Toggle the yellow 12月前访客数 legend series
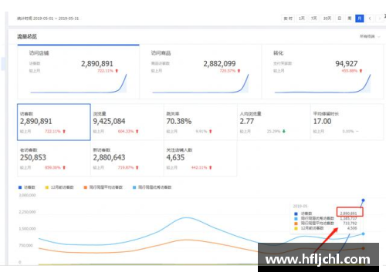 click(x=59, y=187)
